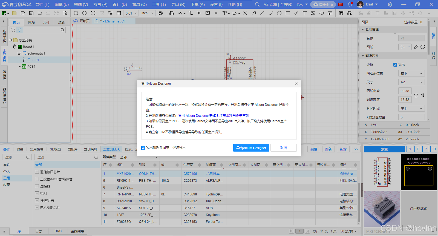Click the 取消 button in dialog

(x=284, y=148)
